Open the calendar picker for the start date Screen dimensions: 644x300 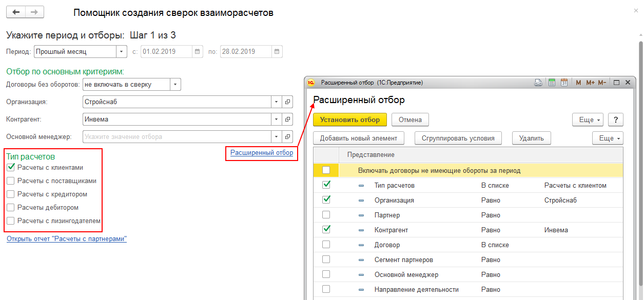198,52
